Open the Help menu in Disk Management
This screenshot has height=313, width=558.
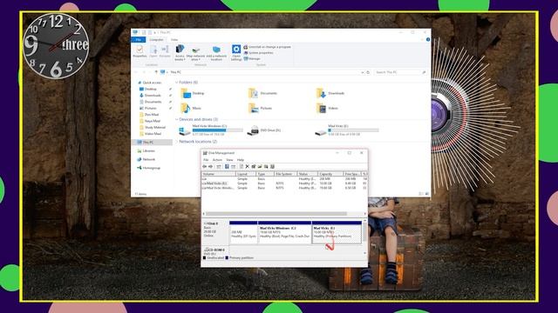(241, 160)
